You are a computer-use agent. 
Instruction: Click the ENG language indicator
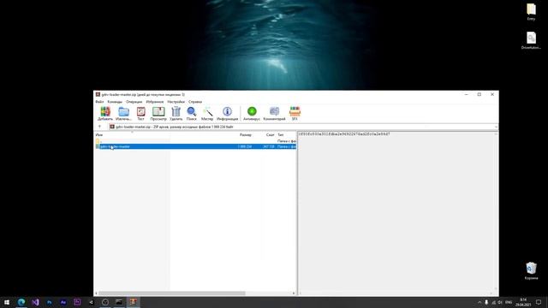tap(509, 302)
